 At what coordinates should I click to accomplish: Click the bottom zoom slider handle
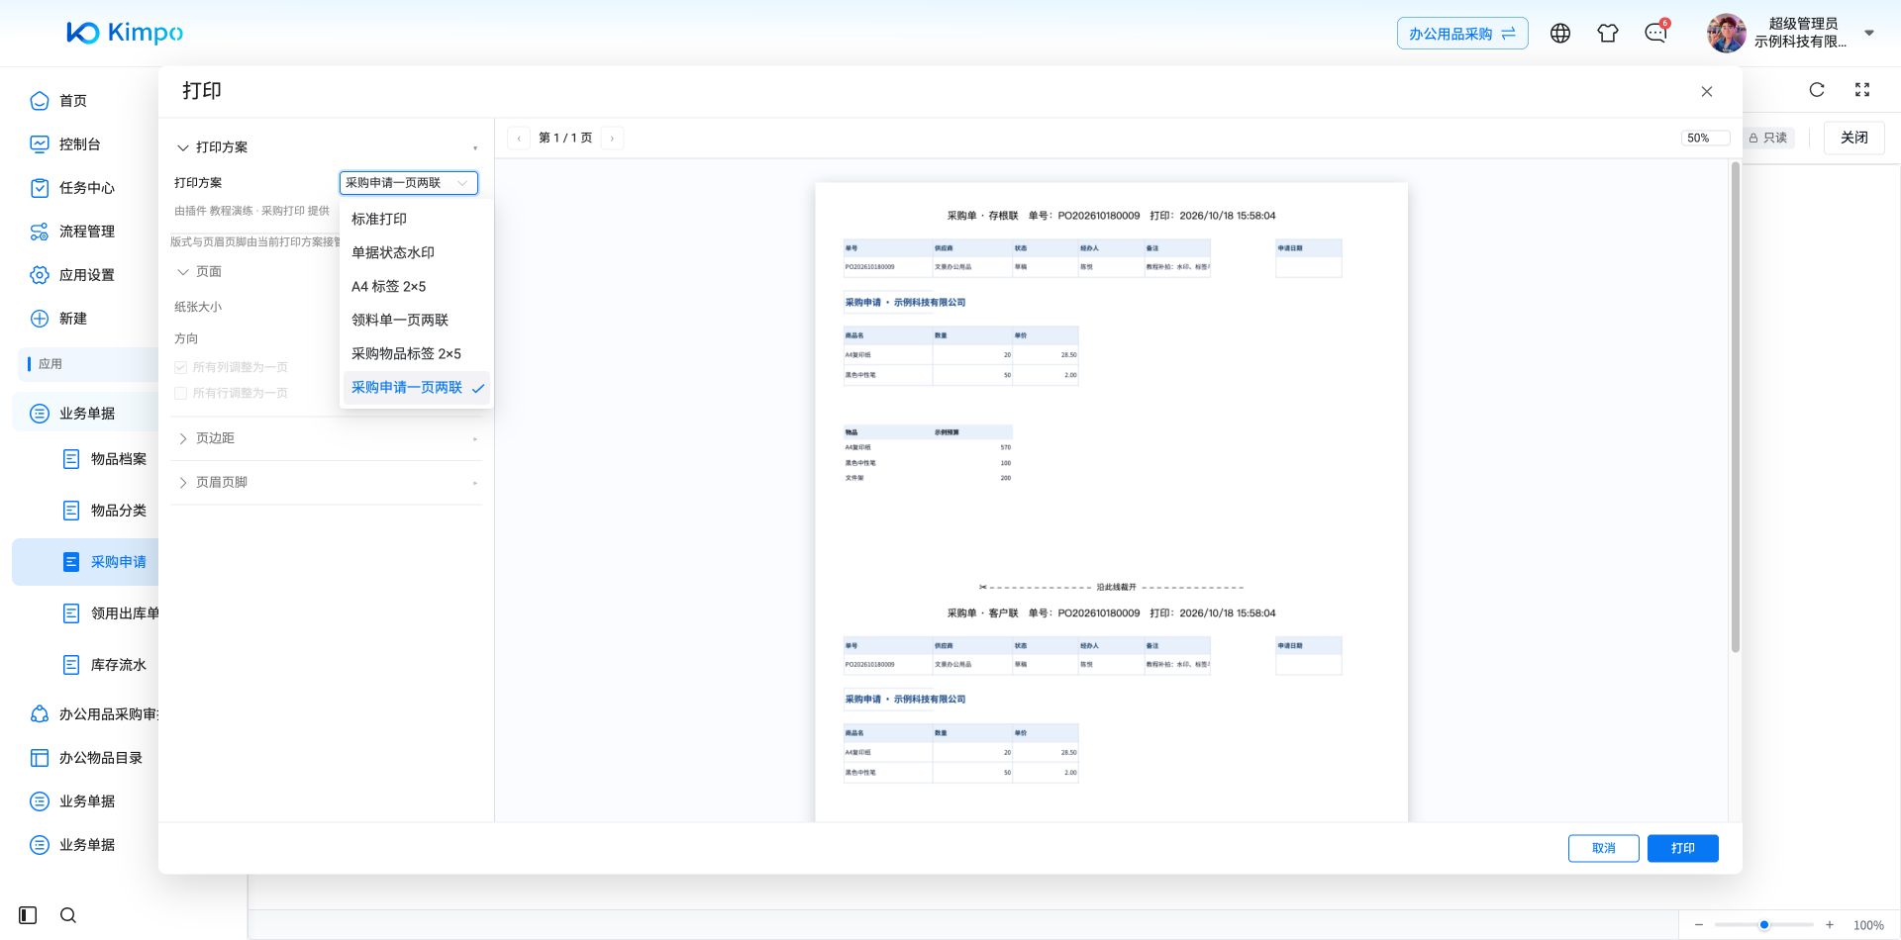pyautogui.click(x=1764, y=925)
